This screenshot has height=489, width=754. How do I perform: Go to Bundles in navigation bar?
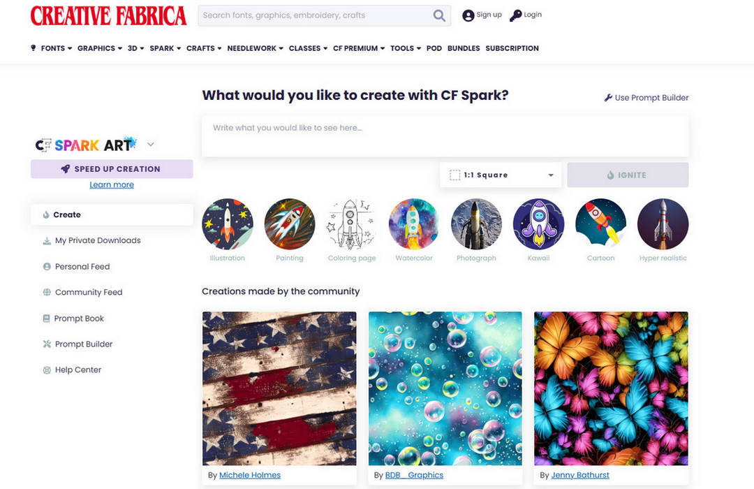tap(464, 48)
